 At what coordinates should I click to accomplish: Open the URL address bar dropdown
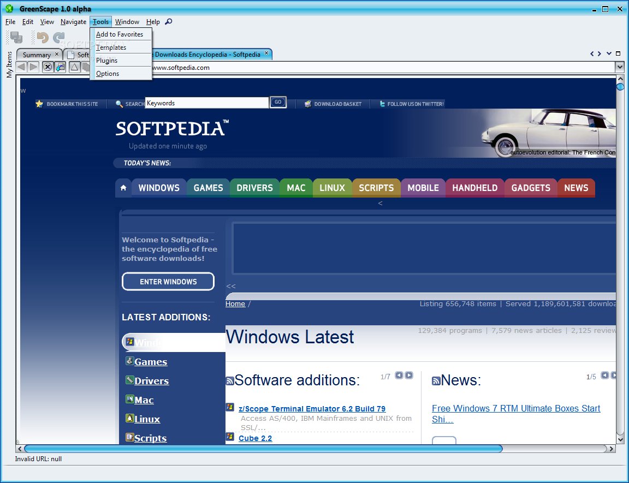tap(620, 67)
